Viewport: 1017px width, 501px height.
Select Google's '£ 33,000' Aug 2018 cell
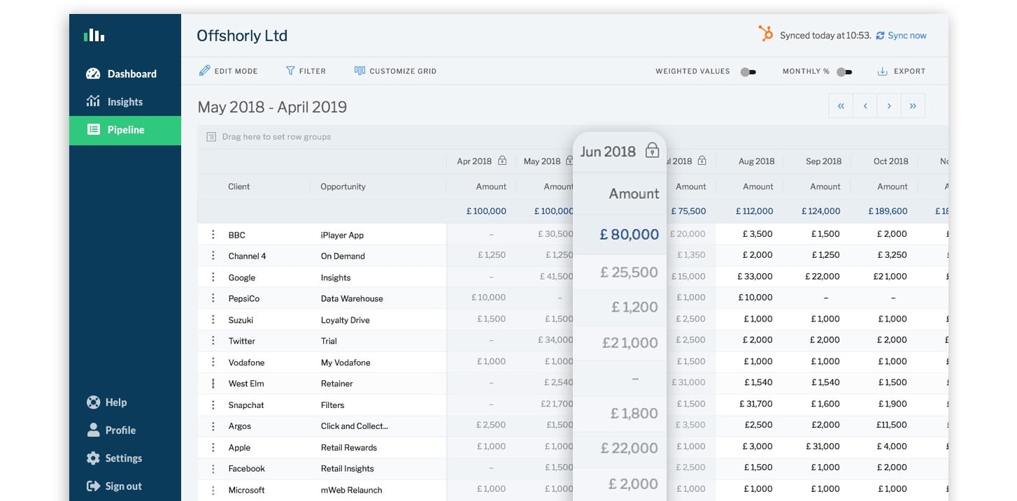pos(755,277)
